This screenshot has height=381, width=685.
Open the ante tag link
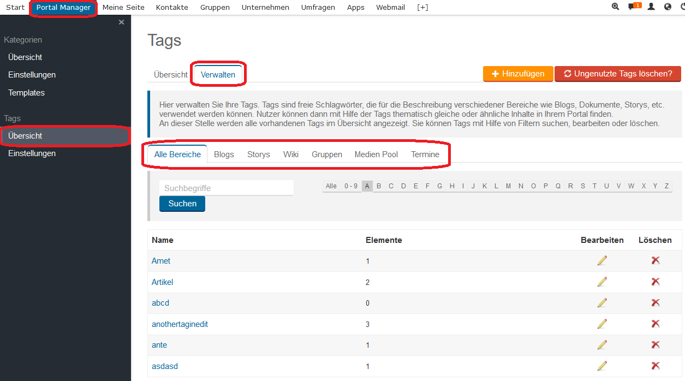[x=159, y=345]
